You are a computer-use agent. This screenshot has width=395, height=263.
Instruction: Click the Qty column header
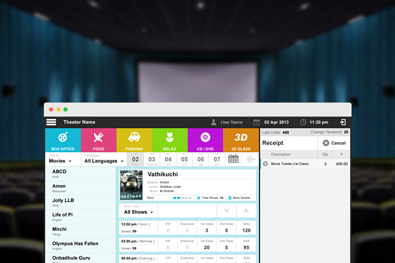(x=325, y=154)
